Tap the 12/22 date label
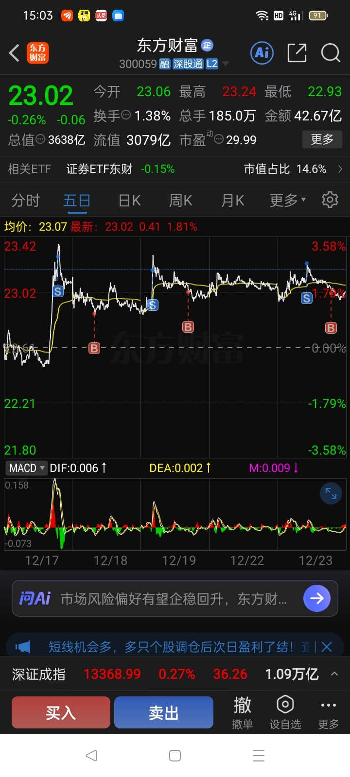This screenshot has width=350, height=777. (x=247, y=560)
